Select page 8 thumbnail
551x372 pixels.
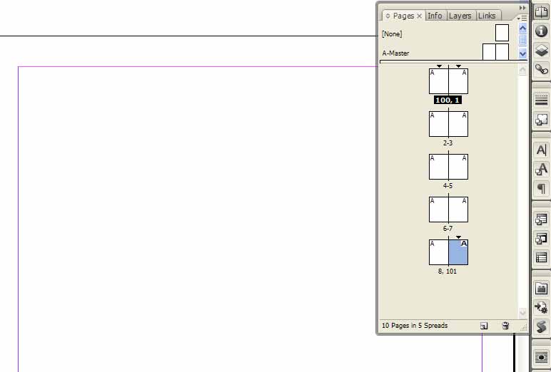click(438, 253)
